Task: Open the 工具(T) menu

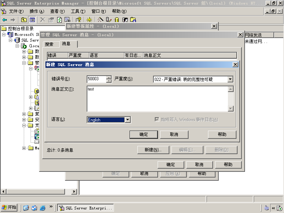Action: pos(78,11)
